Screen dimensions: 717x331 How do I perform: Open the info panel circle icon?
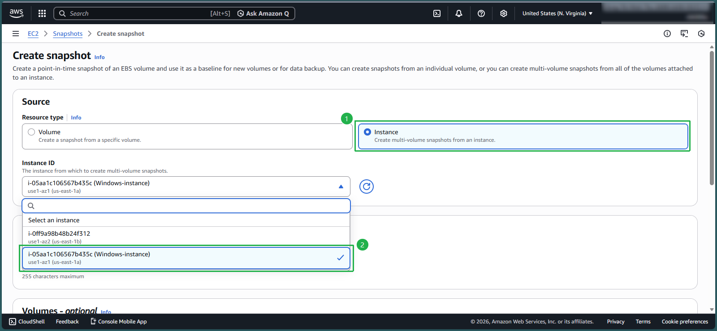click(x=667, y=34)
